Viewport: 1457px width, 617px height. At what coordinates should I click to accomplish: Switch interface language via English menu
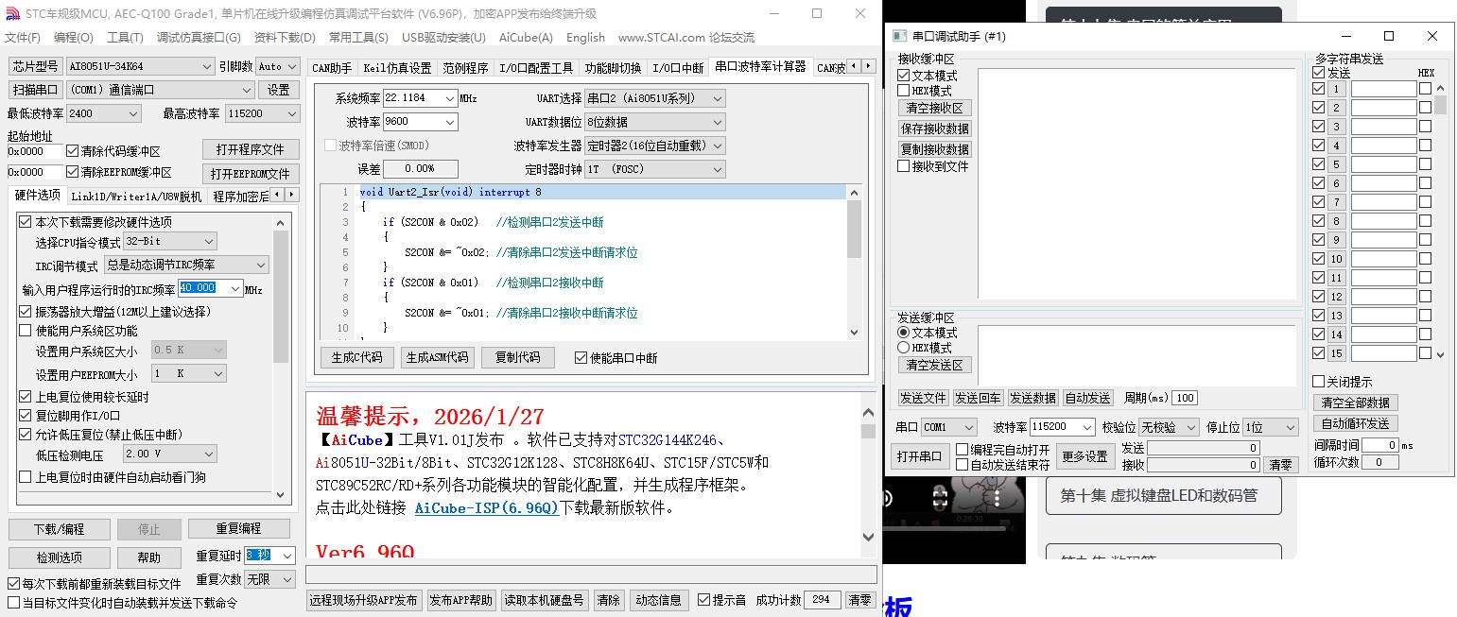tap(585, 37)
